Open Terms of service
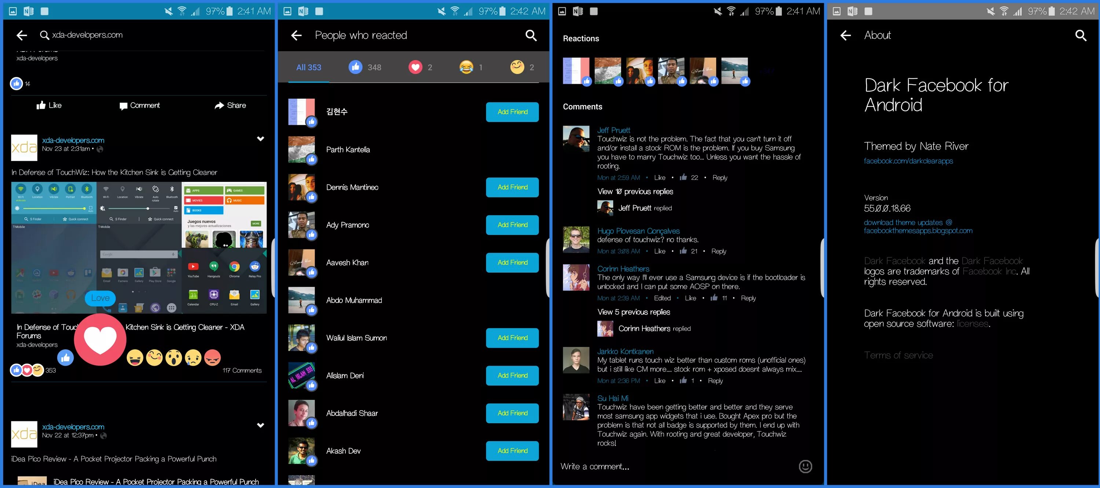Image resolution: width=1100 pixels, height=488 pixels. [898, 355]
